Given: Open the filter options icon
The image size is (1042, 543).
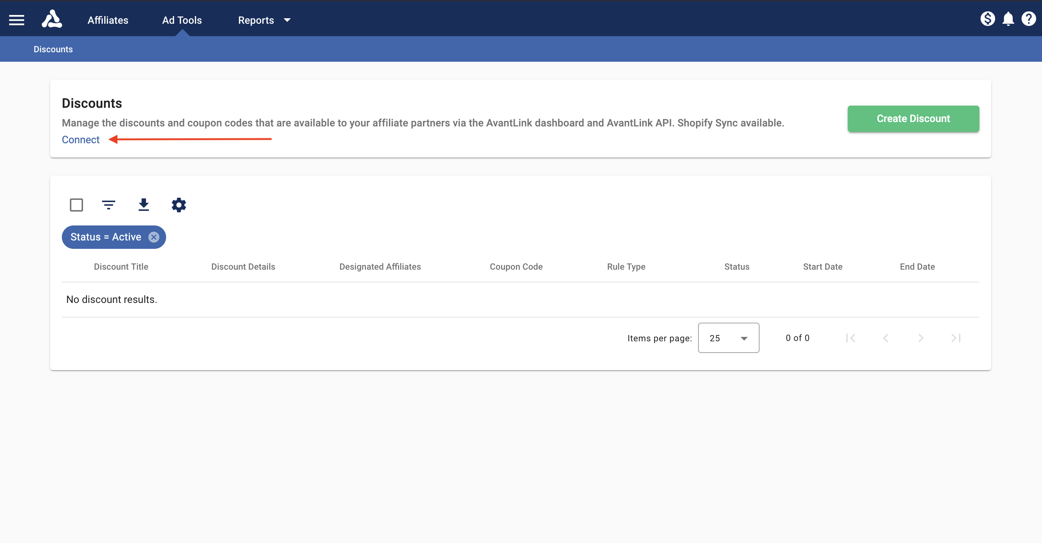Looking at the screenshot, I should (108, 205).
